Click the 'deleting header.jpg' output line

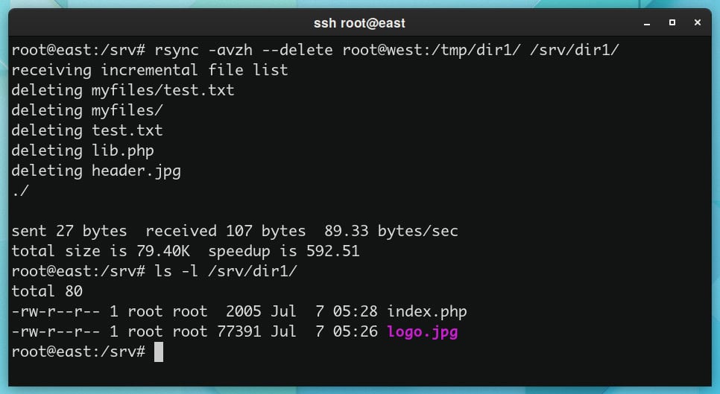coord(96,171)
